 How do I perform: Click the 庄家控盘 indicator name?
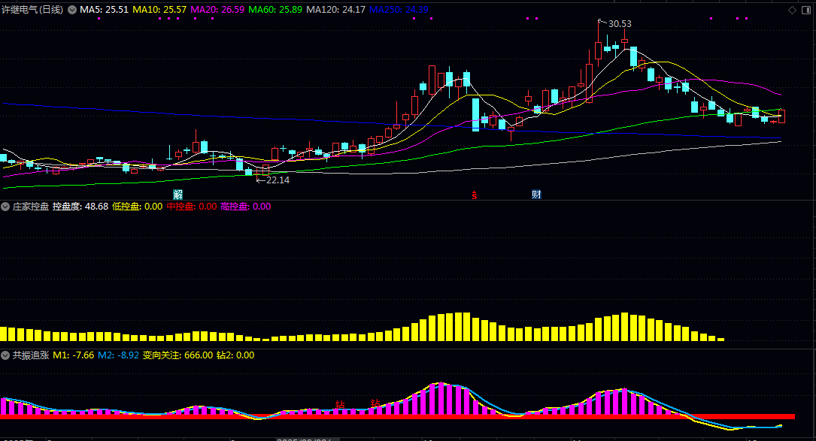tap(31, 207)
